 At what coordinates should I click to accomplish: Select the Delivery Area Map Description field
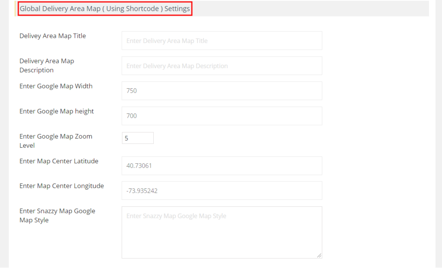(x=221, y=65)
